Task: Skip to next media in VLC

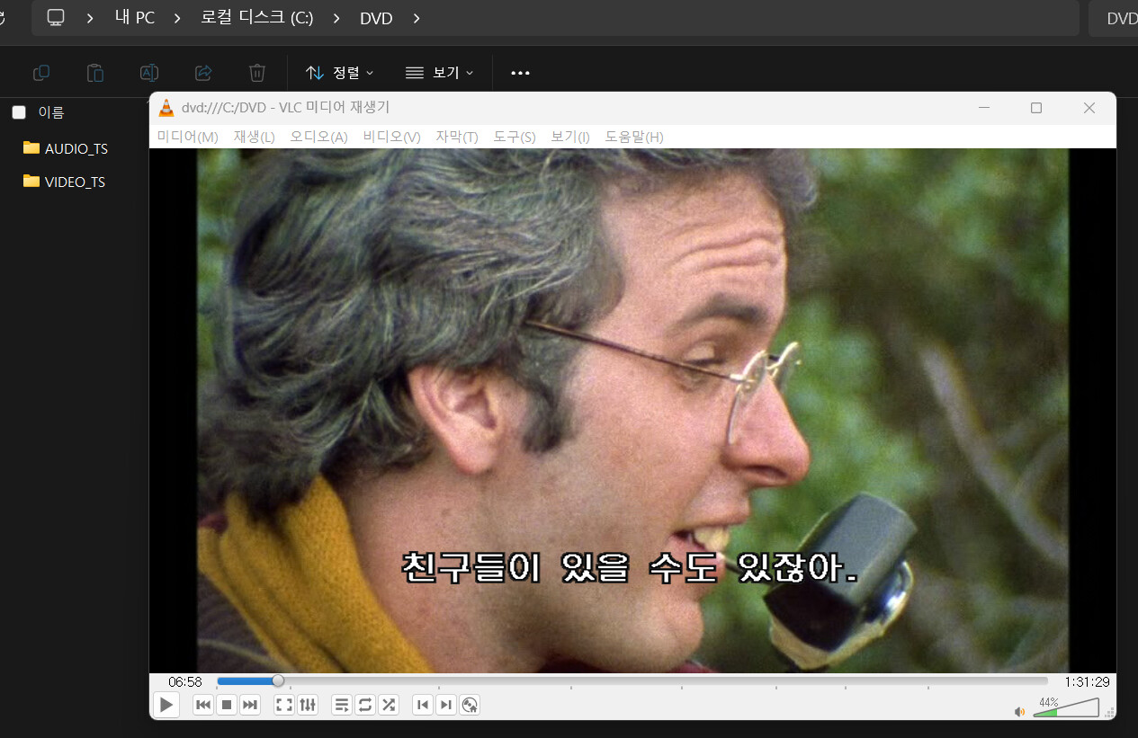Action: pos(250,705)
